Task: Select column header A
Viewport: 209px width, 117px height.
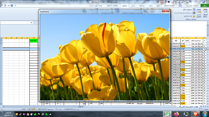Action: tap(204, 38)
